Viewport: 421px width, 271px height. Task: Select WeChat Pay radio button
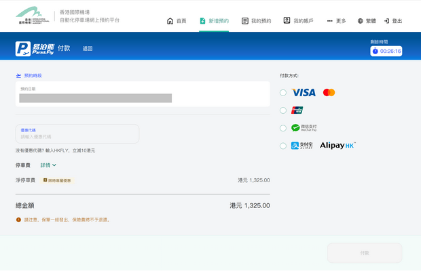pos(283,128)
